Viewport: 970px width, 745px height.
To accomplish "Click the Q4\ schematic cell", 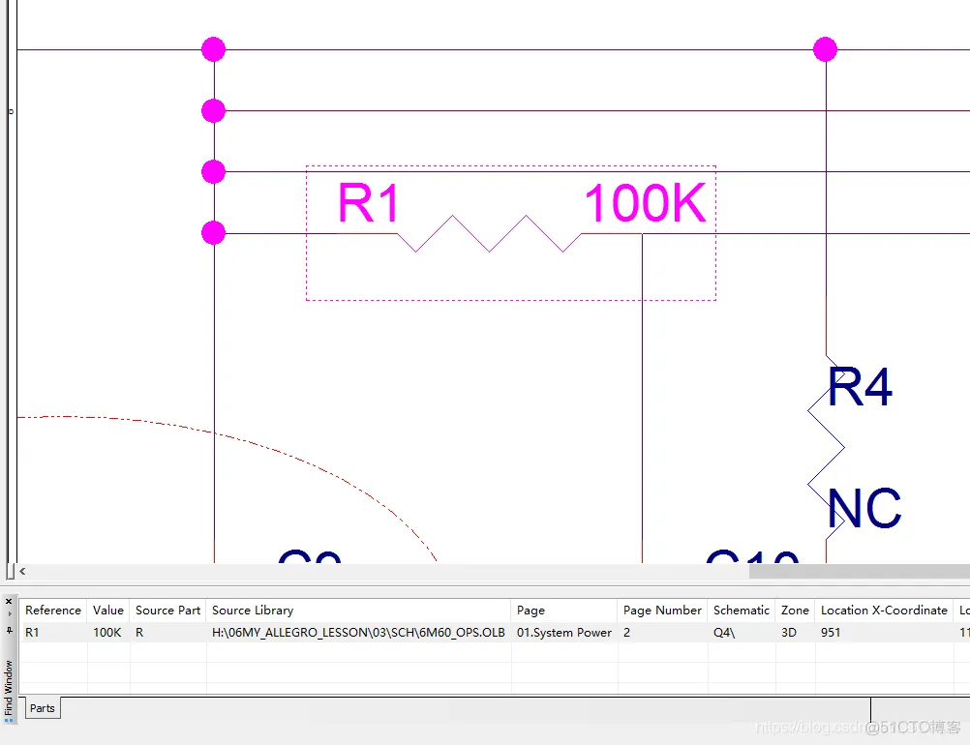I will 742,633.
